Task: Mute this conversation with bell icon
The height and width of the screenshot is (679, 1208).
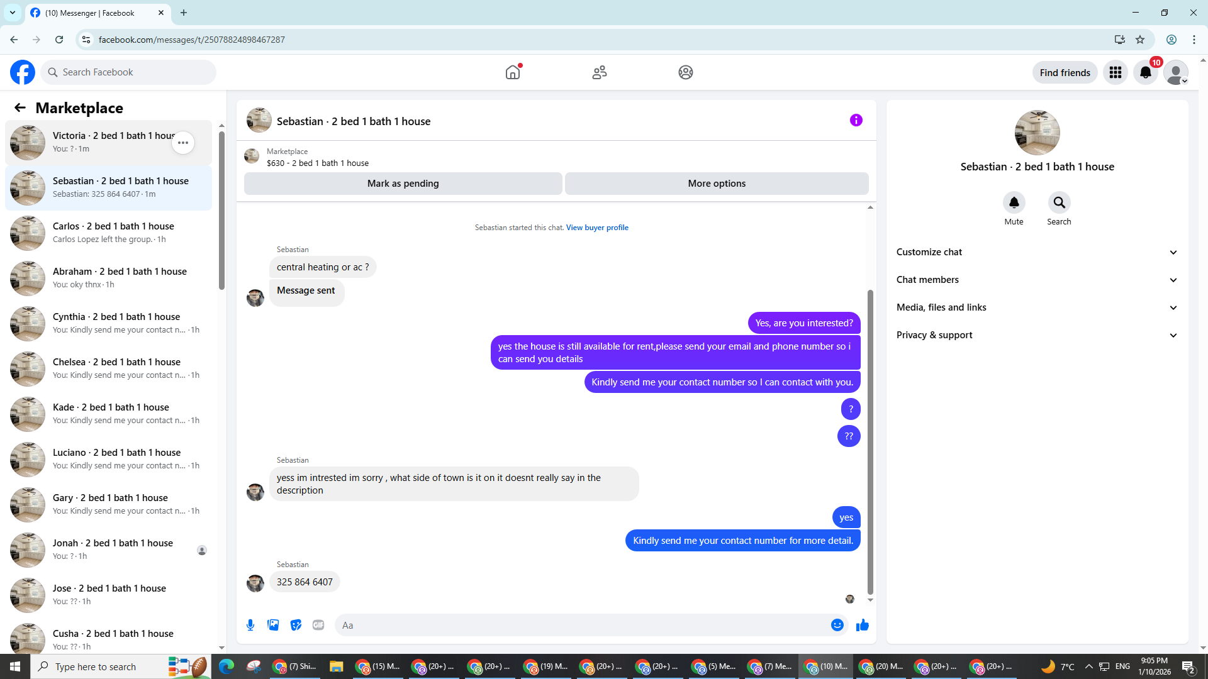Action: pos(1014,202)
